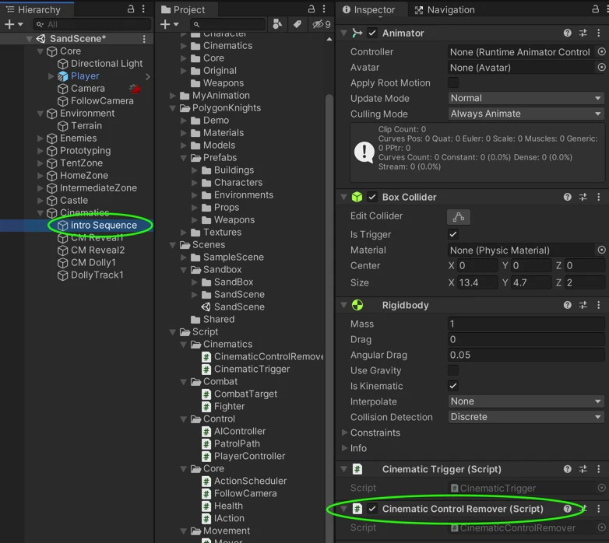Select CinematicTrigger script in Project
The image size is (609, 543).
pos(252,369)
